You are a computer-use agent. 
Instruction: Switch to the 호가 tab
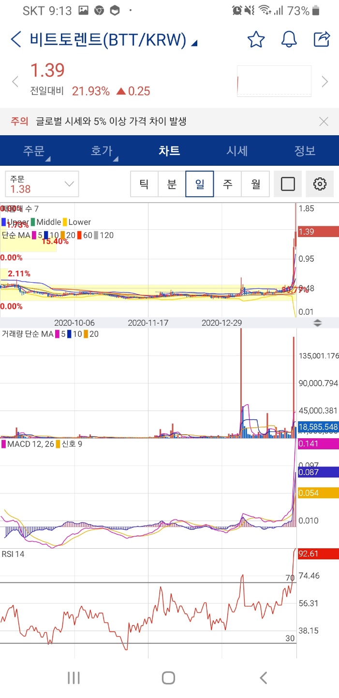(x=102, y=151)
